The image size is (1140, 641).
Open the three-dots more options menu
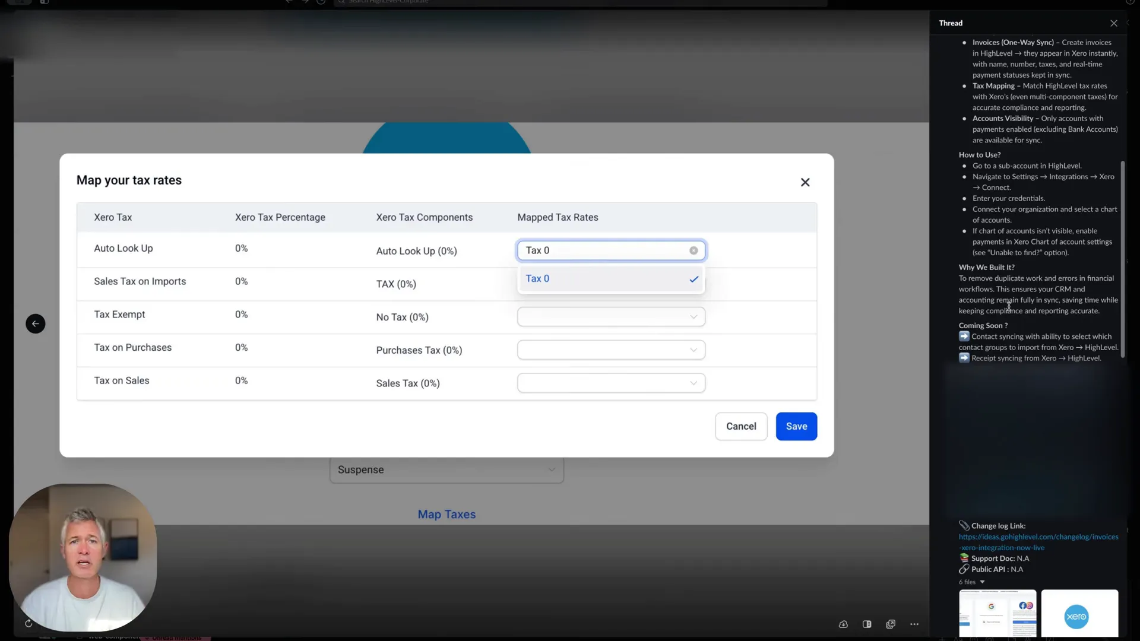coord(914,624)
